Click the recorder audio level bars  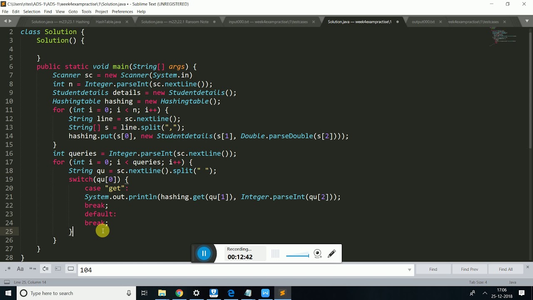275,253
